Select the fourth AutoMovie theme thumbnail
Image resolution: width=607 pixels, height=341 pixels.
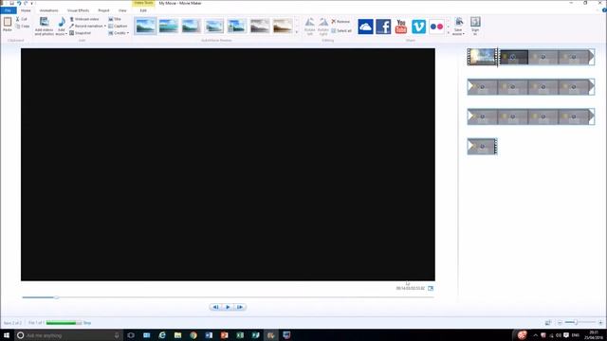(x=214, y=27)
